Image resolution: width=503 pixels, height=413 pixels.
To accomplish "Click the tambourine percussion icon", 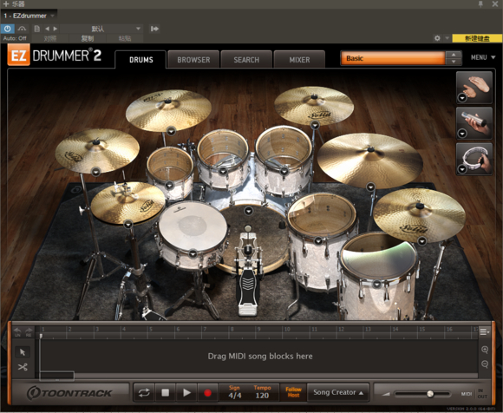I will pyautogui.click(x=474, y=159).
